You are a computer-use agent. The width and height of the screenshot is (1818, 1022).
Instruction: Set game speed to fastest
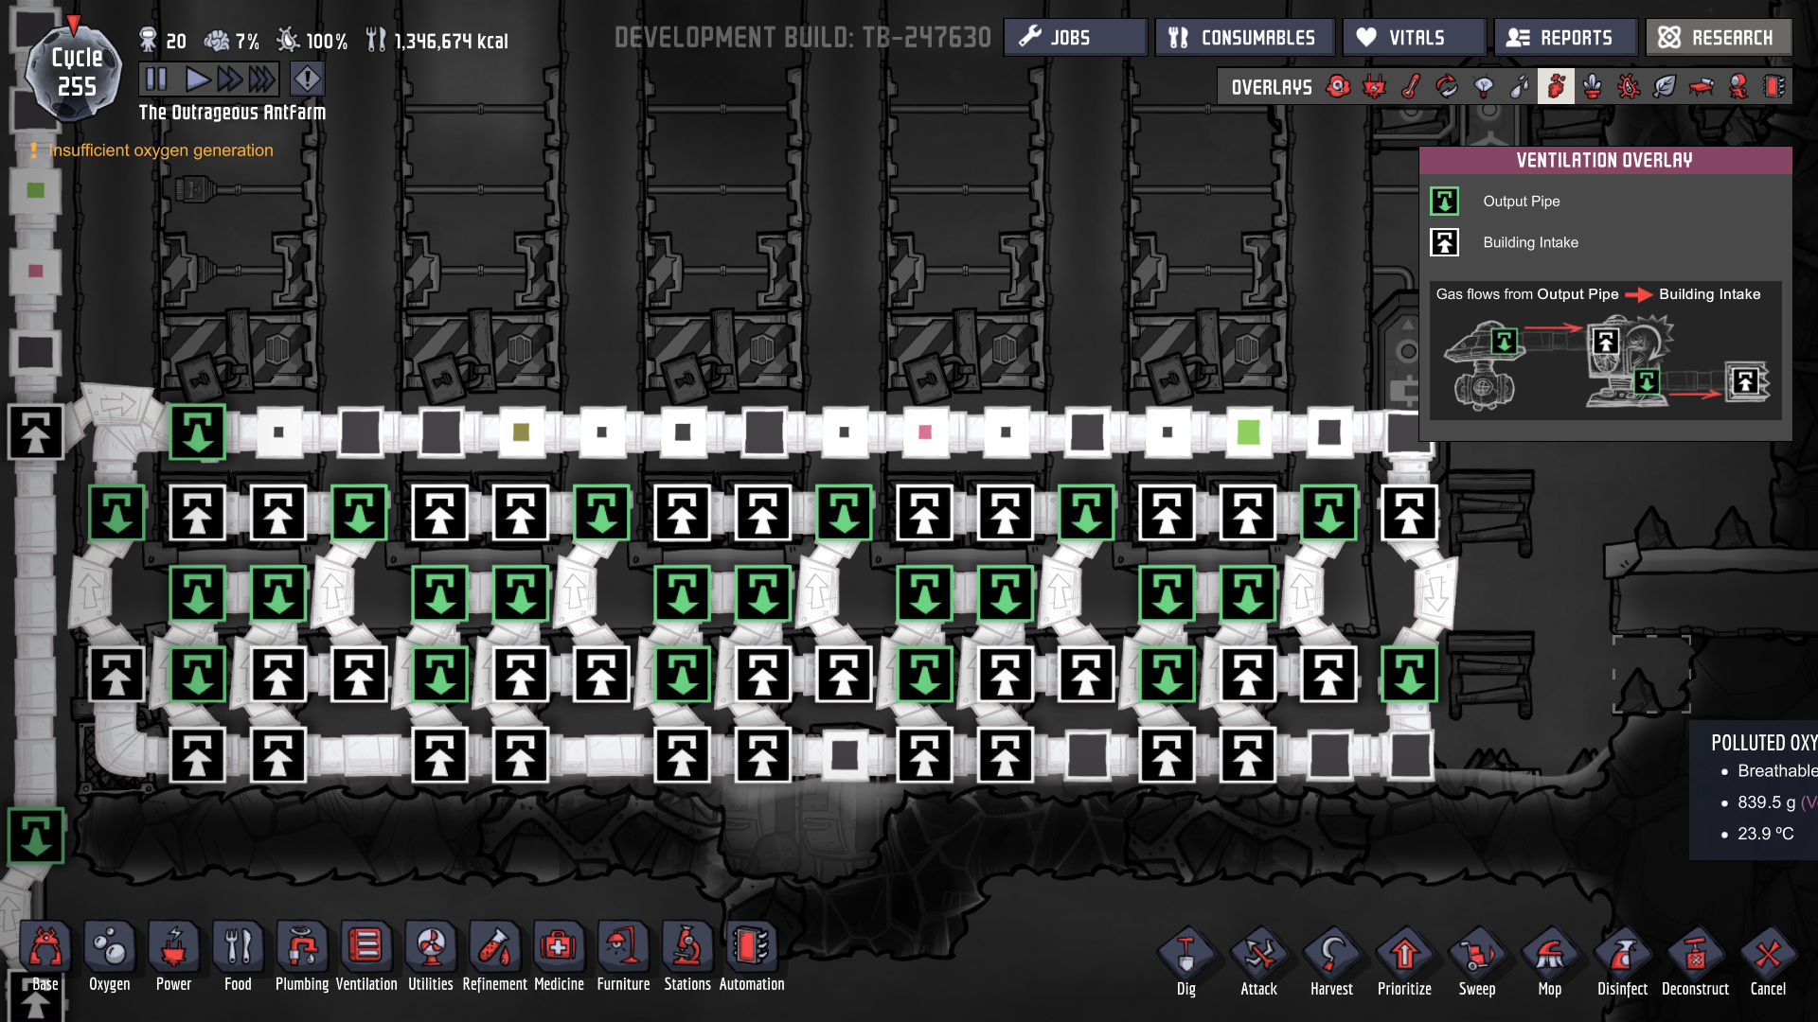262,79
